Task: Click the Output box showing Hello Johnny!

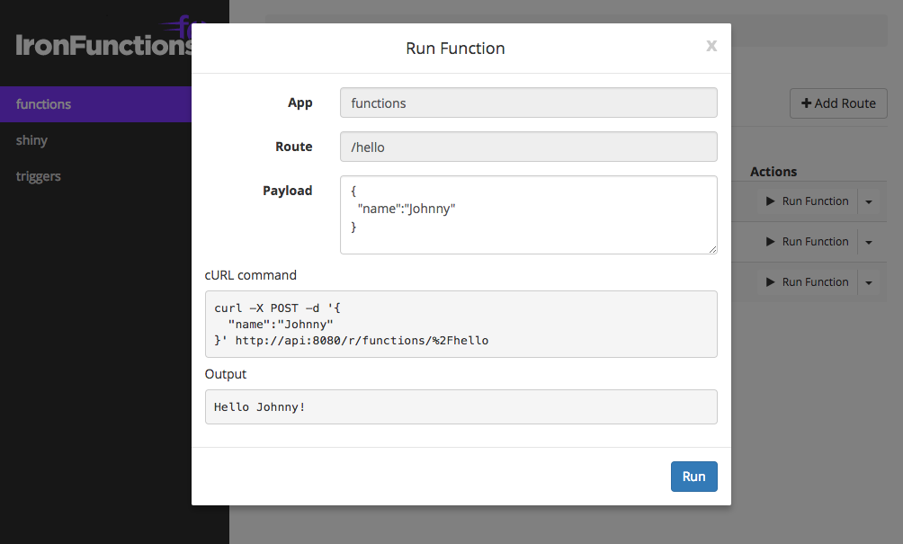Action: click(460, 406)
